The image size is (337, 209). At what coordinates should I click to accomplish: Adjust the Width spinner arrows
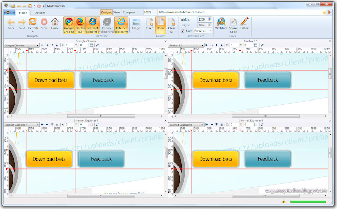210,19
